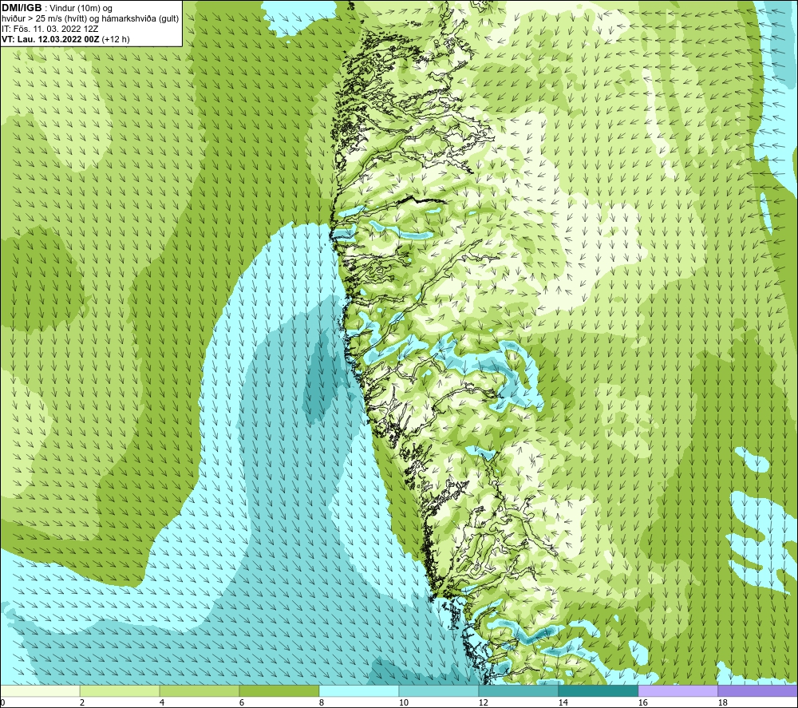Screen dimensions: 798x708
Task: Click the 4–6 m/s green legend swatch
Action: (x=199, y=690)
